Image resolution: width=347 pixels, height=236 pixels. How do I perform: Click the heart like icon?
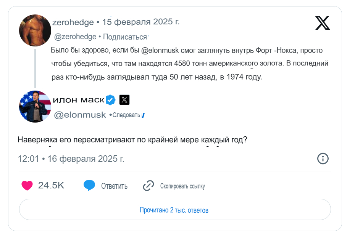(x=27, y=186)
